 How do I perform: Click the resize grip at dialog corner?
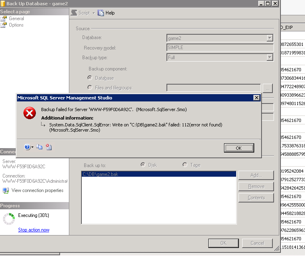point(277,248)
